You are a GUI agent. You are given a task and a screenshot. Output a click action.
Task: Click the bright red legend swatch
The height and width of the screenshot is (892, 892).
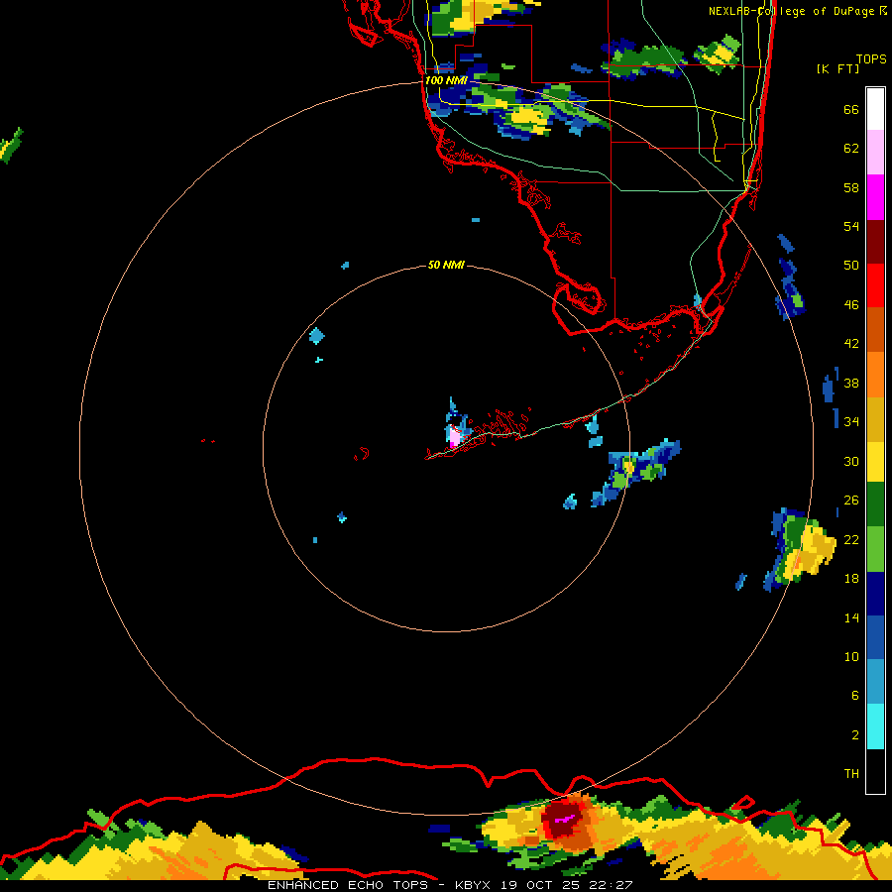click(x=875, y=285)
